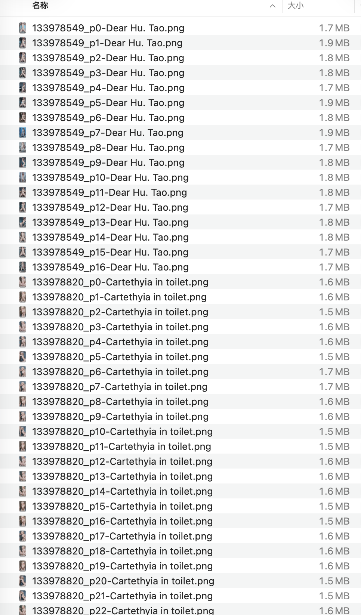This screenshot has height=615, width=361.
Task: Select the file 133978820_p18-Cartethyia in toilet.png
Action: coord(122,551)
